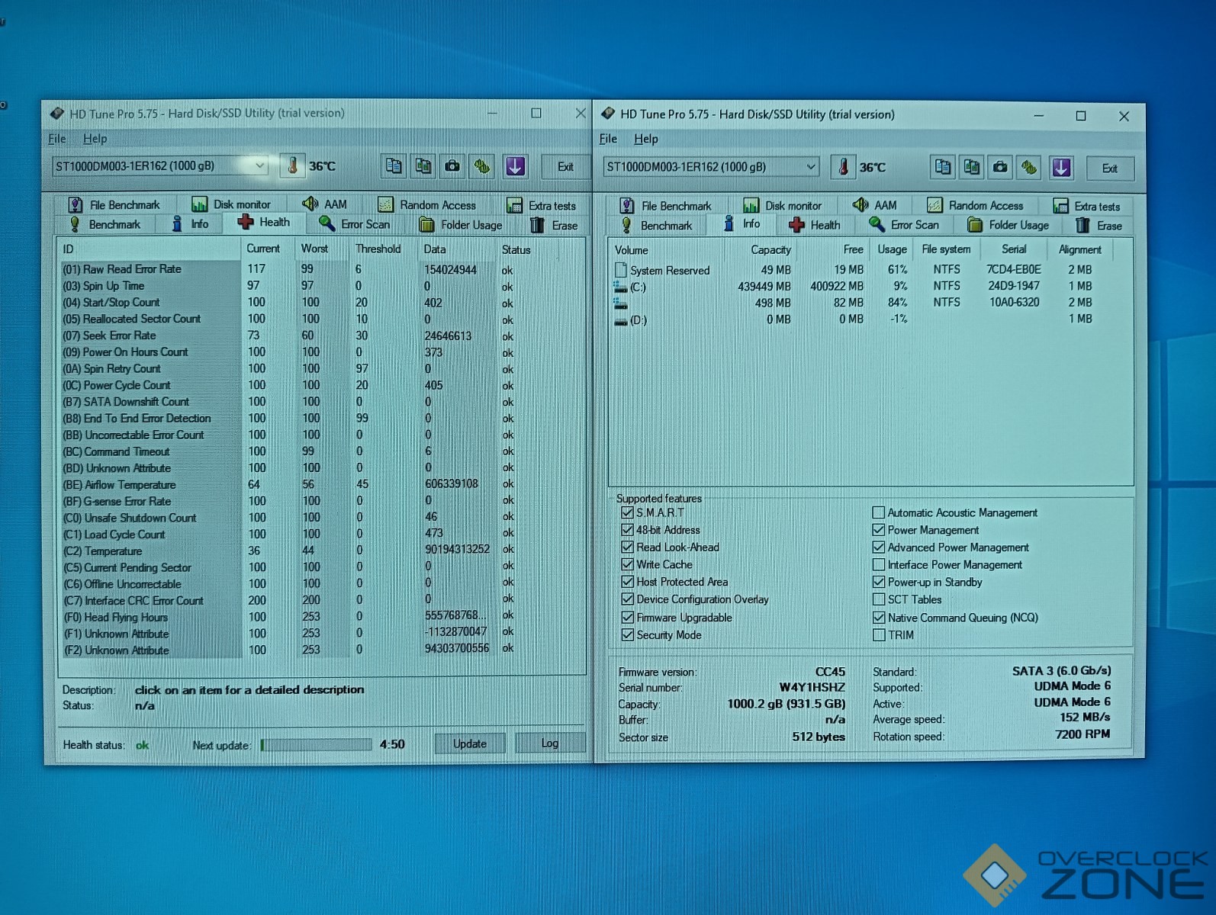
Task: Open Random Access tab in left window
Action: click(427, 204)
